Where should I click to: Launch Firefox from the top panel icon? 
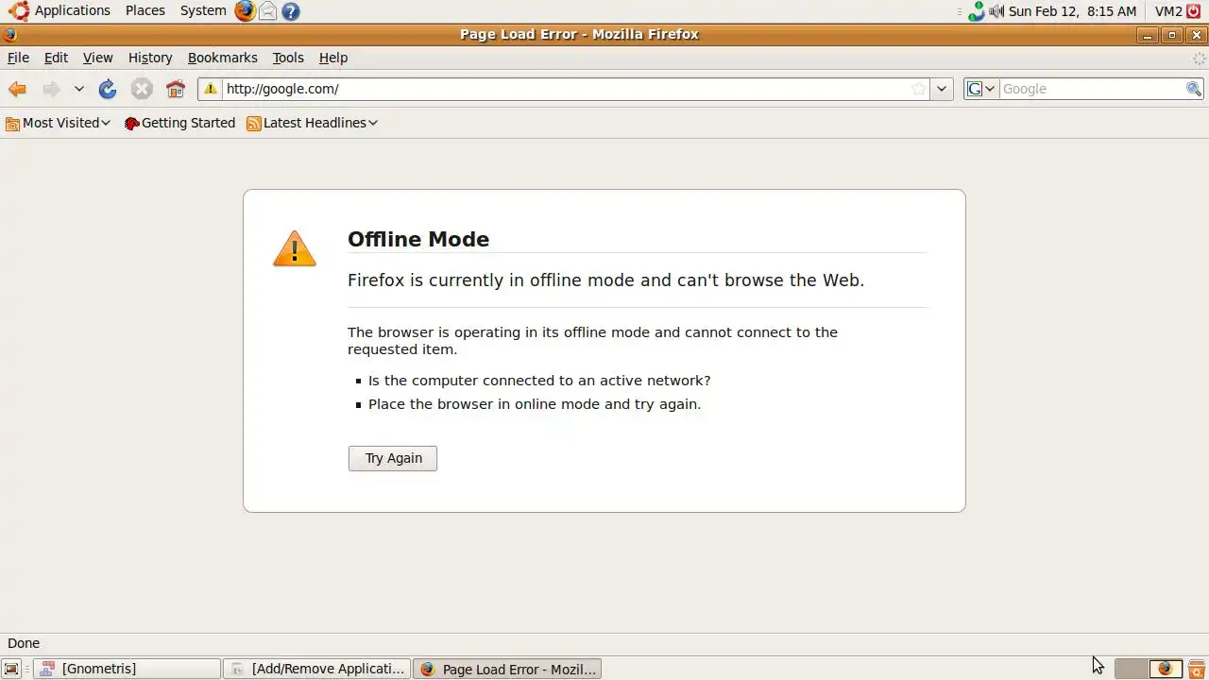pos(246,10)
